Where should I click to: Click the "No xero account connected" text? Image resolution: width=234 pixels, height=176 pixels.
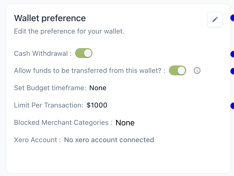[109, 140]
